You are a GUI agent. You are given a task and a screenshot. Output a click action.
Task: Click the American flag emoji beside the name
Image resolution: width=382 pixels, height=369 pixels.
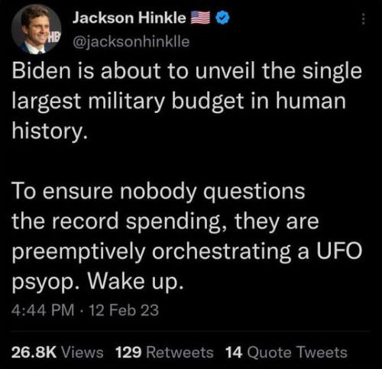(200, 18)
